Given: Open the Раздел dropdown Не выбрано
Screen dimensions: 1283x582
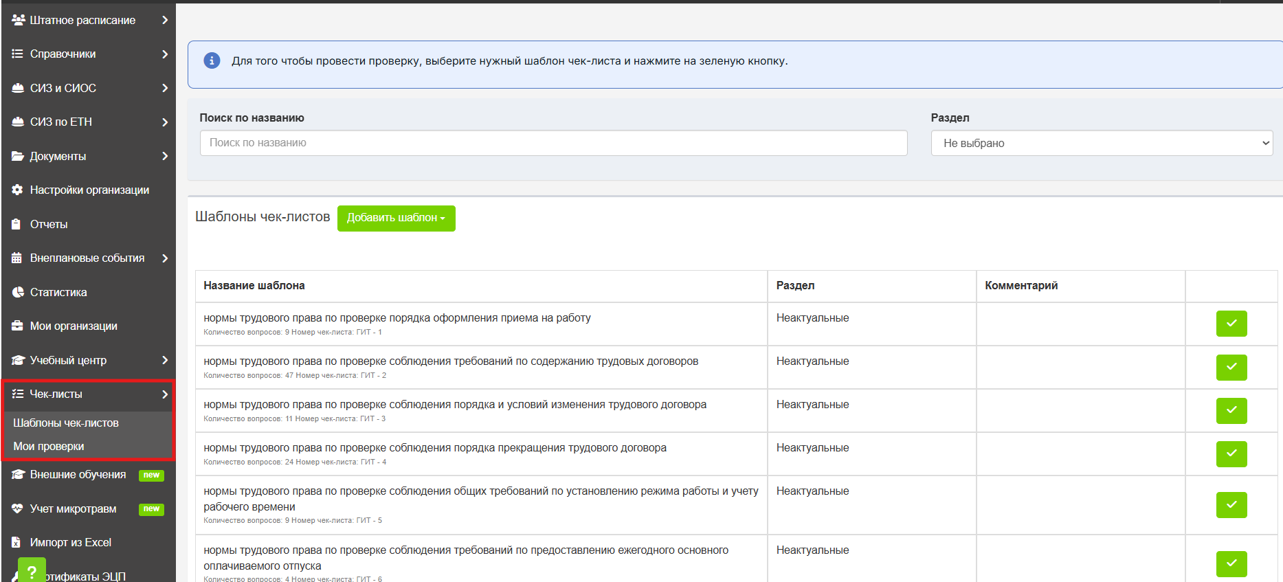Looking at the screenshot, I should 1102,143.
